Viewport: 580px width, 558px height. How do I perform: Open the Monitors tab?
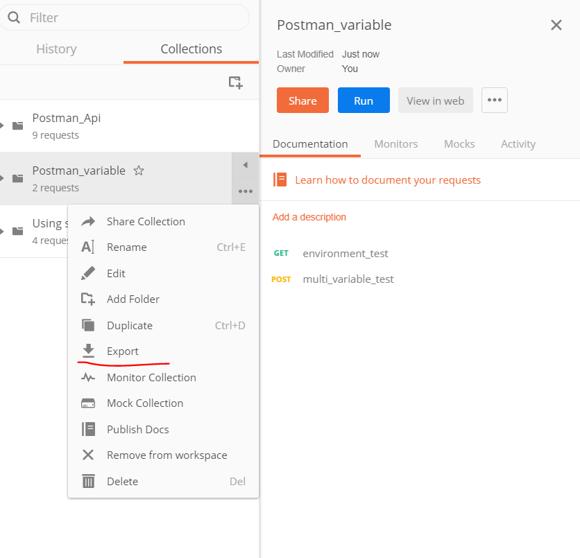395,143
